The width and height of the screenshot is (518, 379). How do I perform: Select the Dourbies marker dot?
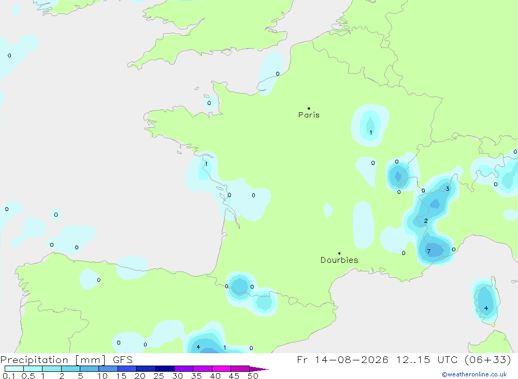pos(339,253)
